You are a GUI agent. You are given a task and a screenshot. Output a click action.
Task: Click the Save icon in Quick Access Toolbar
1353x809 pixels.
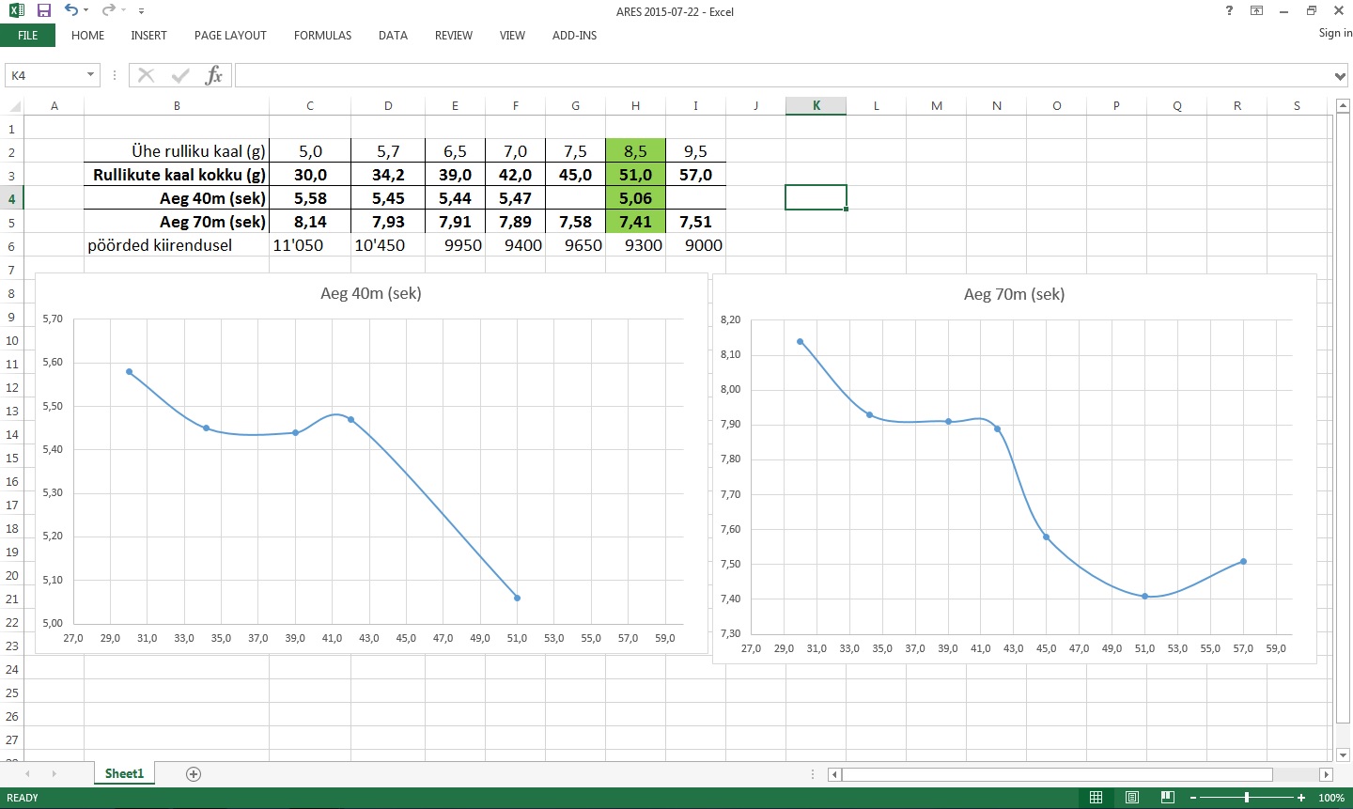point(43,10)
